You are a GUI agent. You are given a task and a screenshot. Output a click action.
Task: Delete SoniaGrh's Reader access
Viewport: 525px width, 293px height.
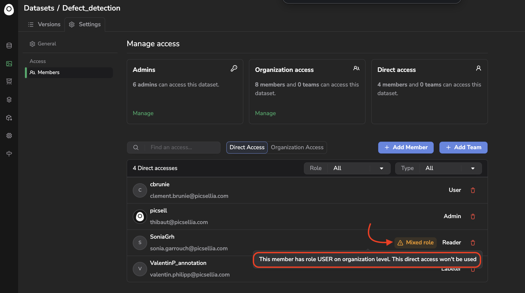point(473,243)
